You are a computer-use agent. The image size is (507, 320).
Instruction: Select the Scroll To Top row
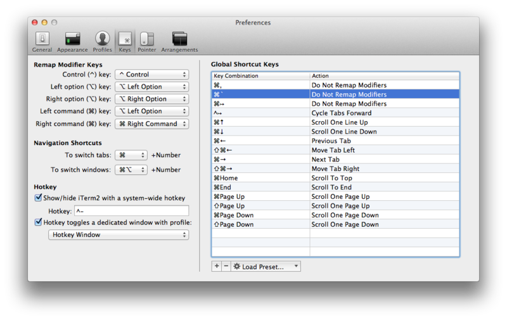(x=336, y=178)
